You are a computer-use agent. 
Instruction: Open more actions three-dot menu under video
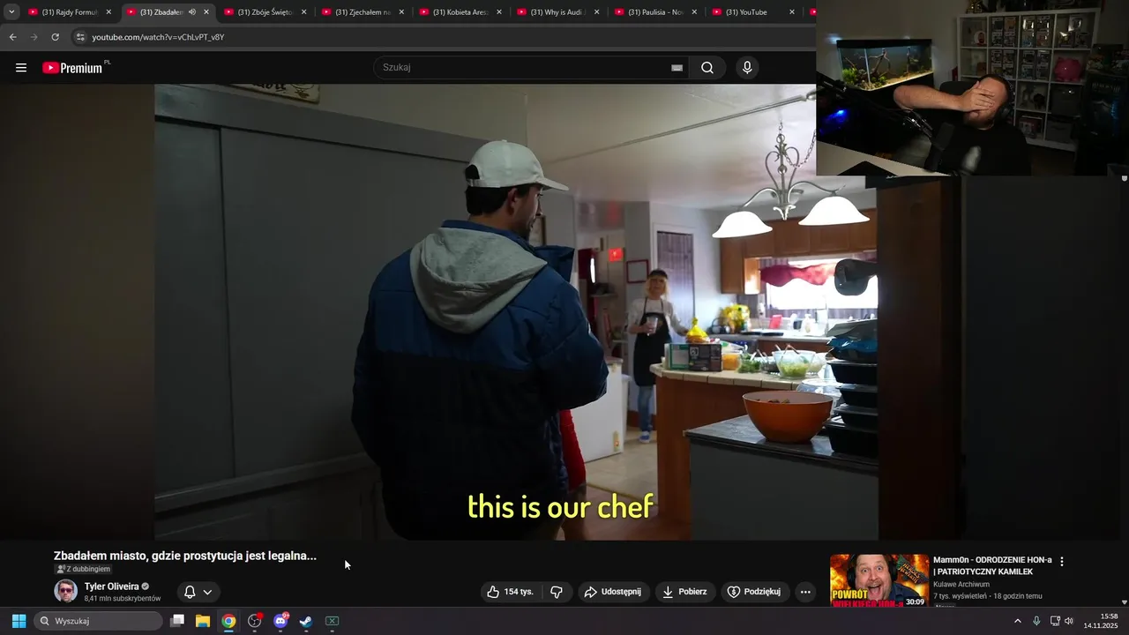pyautogui.click(x=805, y=592)
